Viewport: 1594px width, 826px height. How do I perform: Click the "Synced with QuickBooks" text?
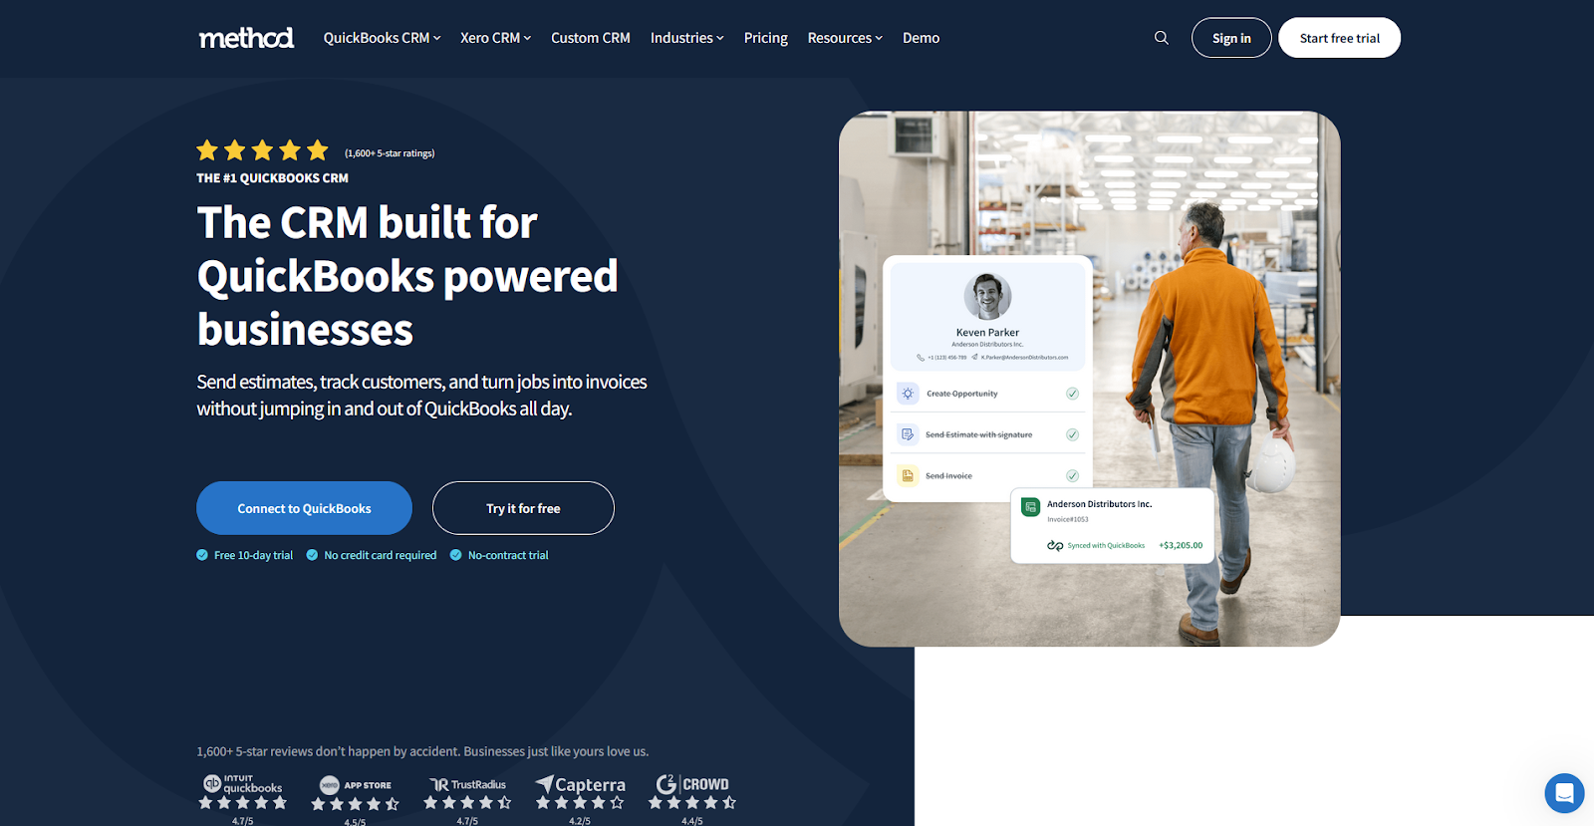pyautogui.click(x=1106, y=545)
